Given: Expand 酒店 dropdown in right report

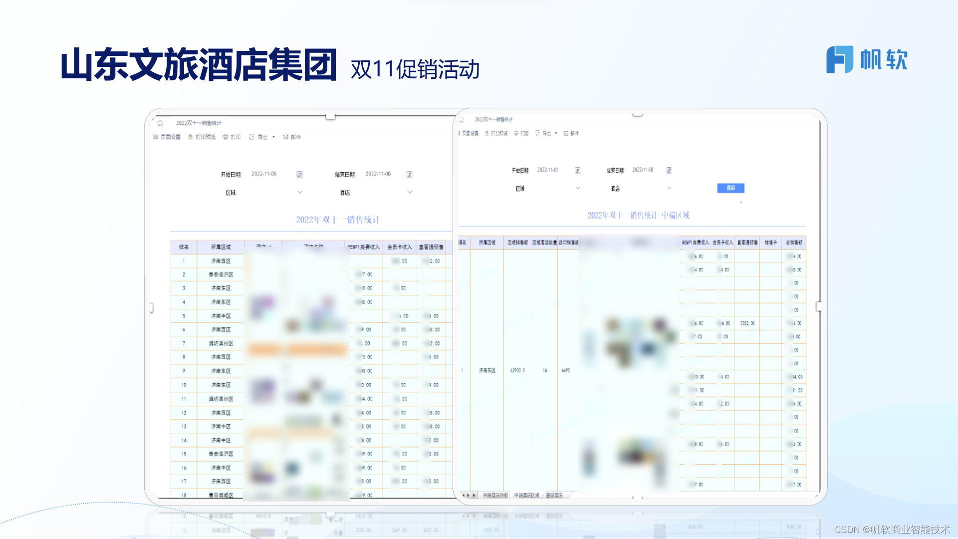Looking at the screenshot, I should tap(669, 188).
